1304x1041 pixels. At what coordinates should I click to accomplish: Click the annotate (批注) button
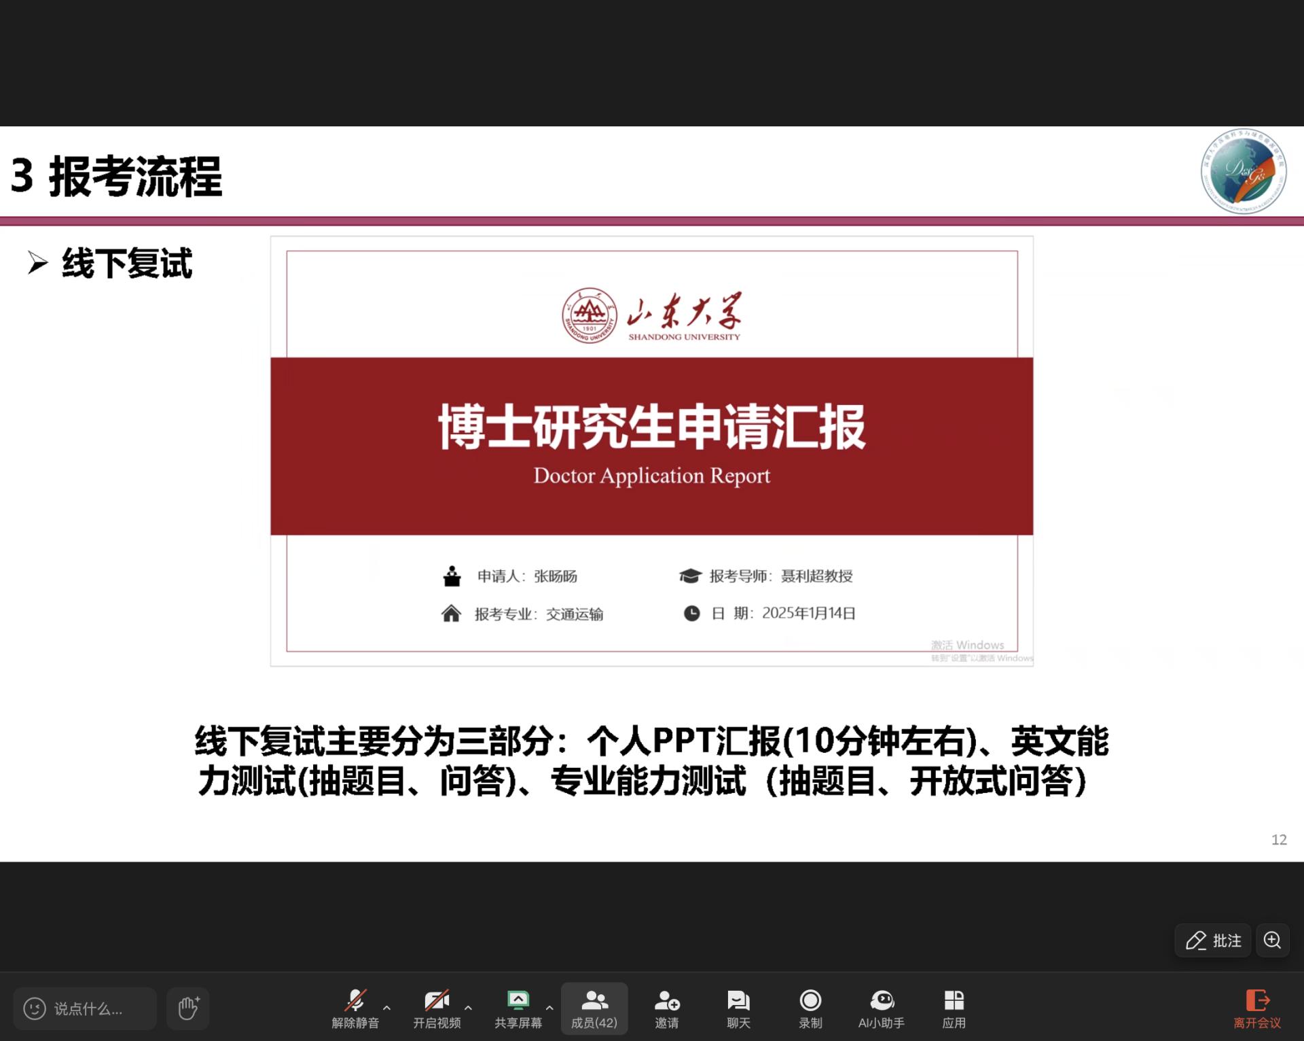tap(1213, 940)
